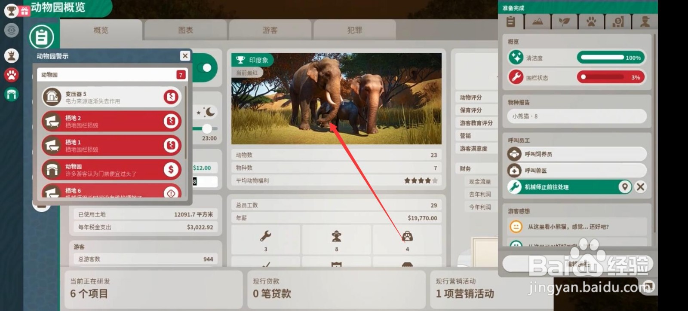Select the 游客满意度 row
Viewport: 688px width, 311px height.
476,149
